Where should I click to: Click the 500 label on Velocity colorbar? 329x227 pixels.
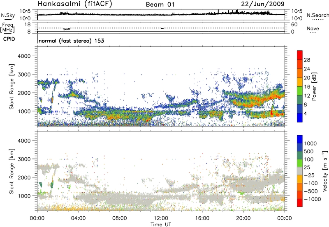(309, 152)
